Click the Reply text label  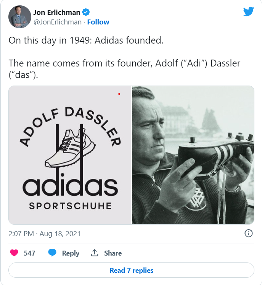(x=71, y=253)
